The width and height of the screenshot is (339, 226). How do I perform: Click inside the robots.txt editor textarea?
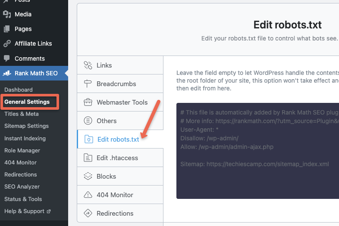pos(258,151)
